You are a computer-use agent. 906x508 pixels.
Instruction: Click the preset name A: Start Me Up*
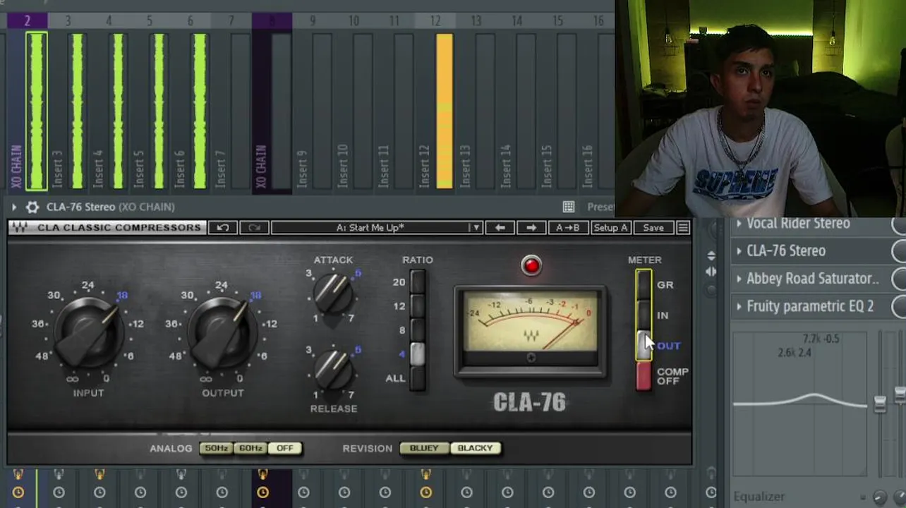370,227
